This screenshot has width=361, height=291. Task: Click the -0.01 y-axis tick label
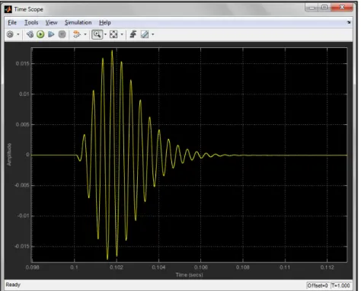(23, 216)
